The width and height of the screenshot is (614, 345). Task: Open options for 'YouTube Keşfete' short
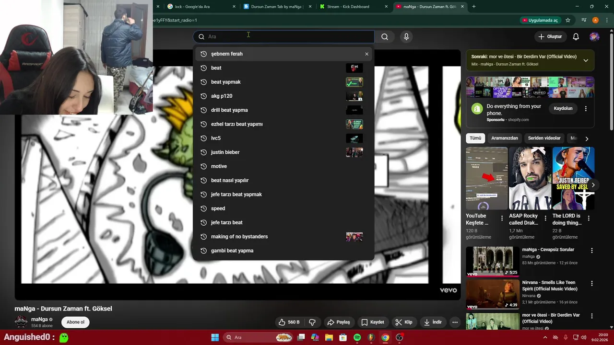tap(502, 218)
